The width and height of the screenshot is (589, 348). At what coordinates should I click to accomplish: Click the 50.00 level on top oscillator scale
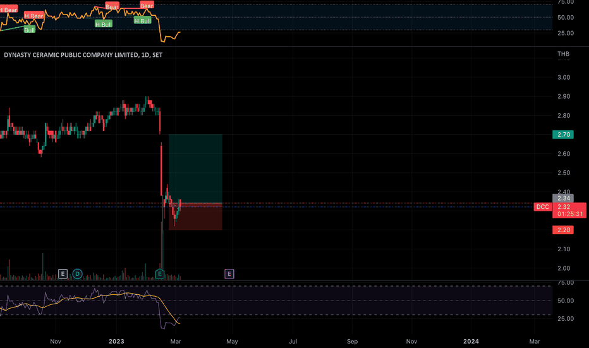566,17
